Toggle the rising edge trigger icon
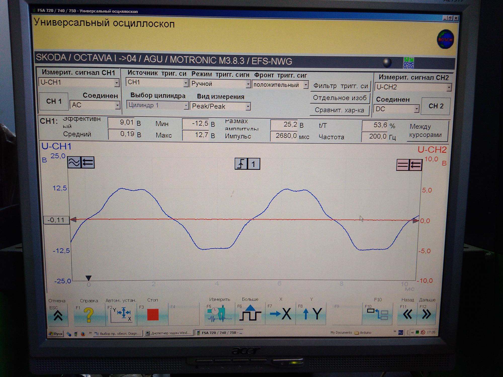This screenshot has width=503, height=377. coord(241,164)
